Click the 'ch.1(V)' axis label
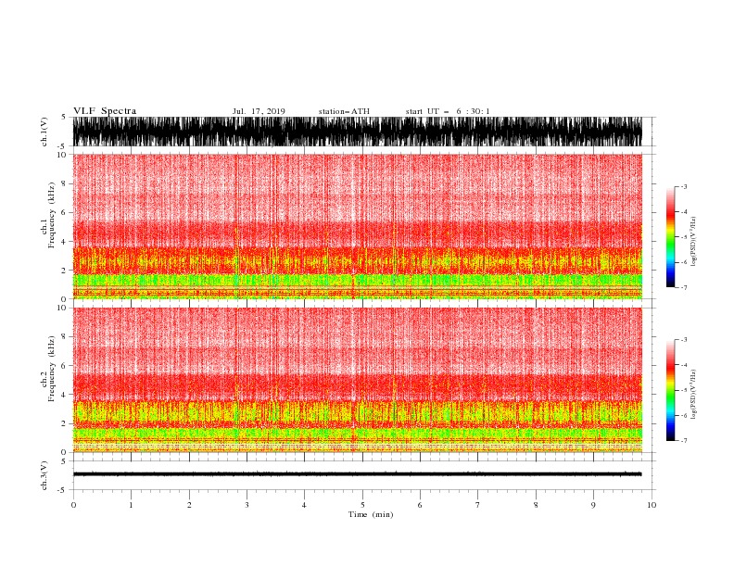 coord(44,132)
